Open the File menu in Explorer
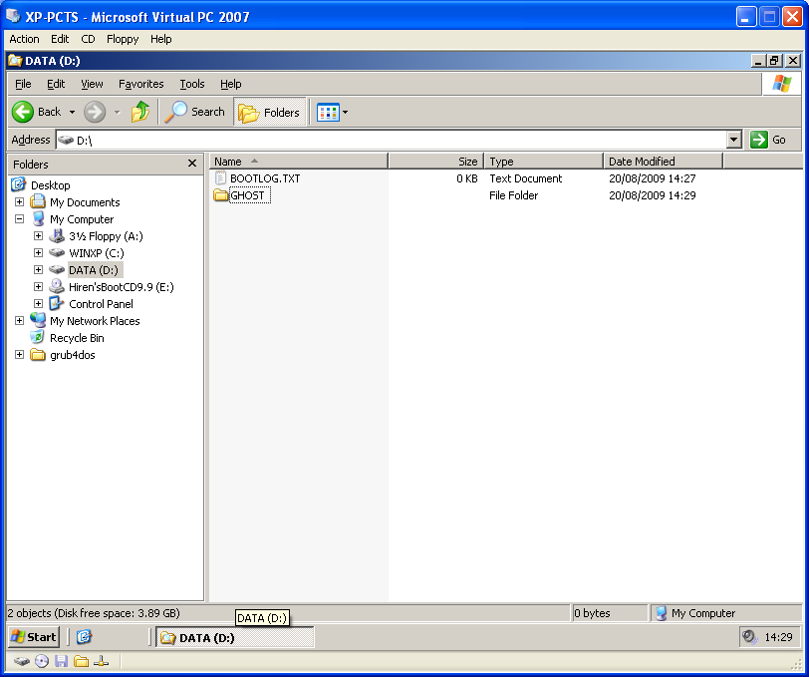Viewport: 809px width, 677px height. [x=23, y=84]
